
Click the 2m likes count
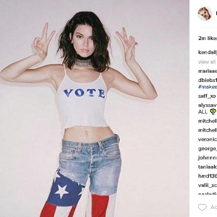208,38
